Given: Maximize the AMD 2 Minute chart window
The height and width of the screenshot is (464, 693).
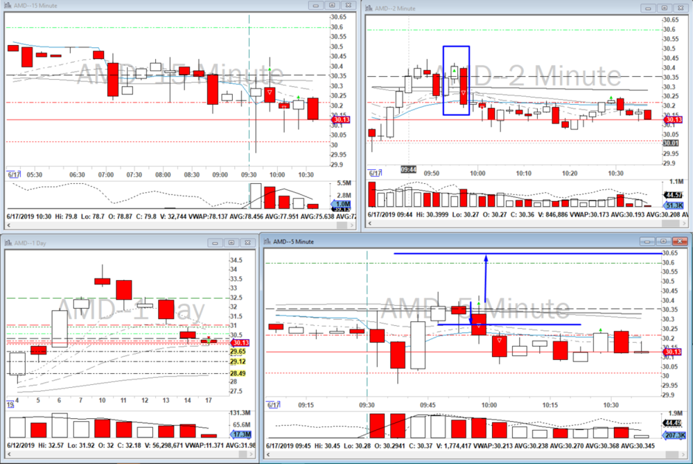Looking at the screenshot, I should pos(663,6).
